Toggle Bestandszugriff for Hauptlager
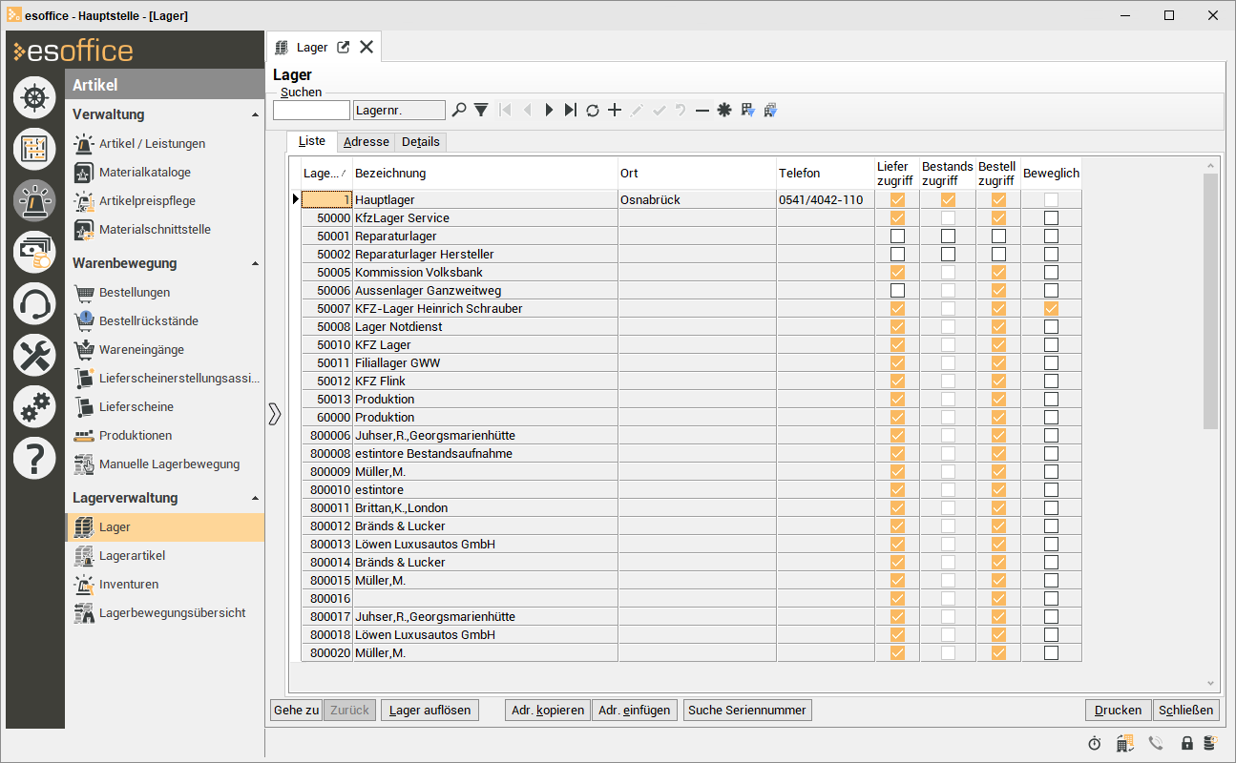The height and width of the screenshot is (763, 1236). pyautogui.click(x=948, y=200)
